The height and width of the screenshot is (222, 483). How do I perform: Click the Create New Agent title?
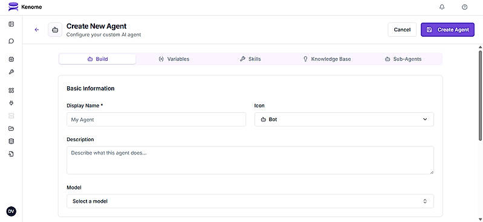pyautogui.click(x=96, y=27)
